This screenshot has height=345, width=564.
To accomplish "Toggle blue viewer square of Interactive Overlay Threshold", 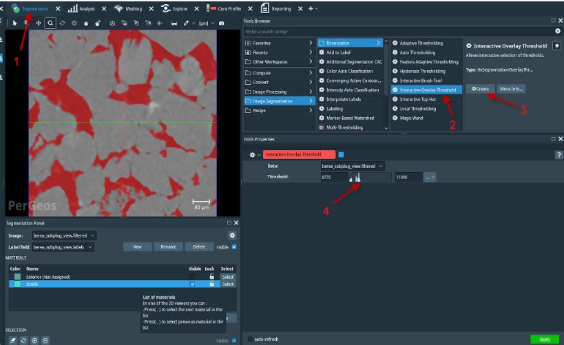I will click(341, 155).
